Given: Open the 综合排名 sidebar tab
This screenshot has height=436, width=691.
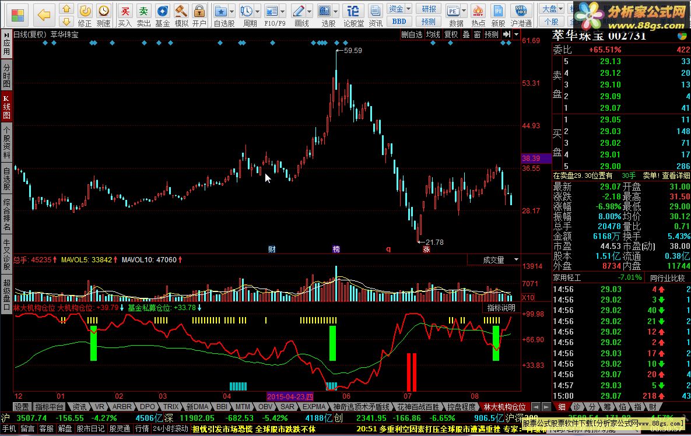Looking at the screenshot, I should coord(6,215).
